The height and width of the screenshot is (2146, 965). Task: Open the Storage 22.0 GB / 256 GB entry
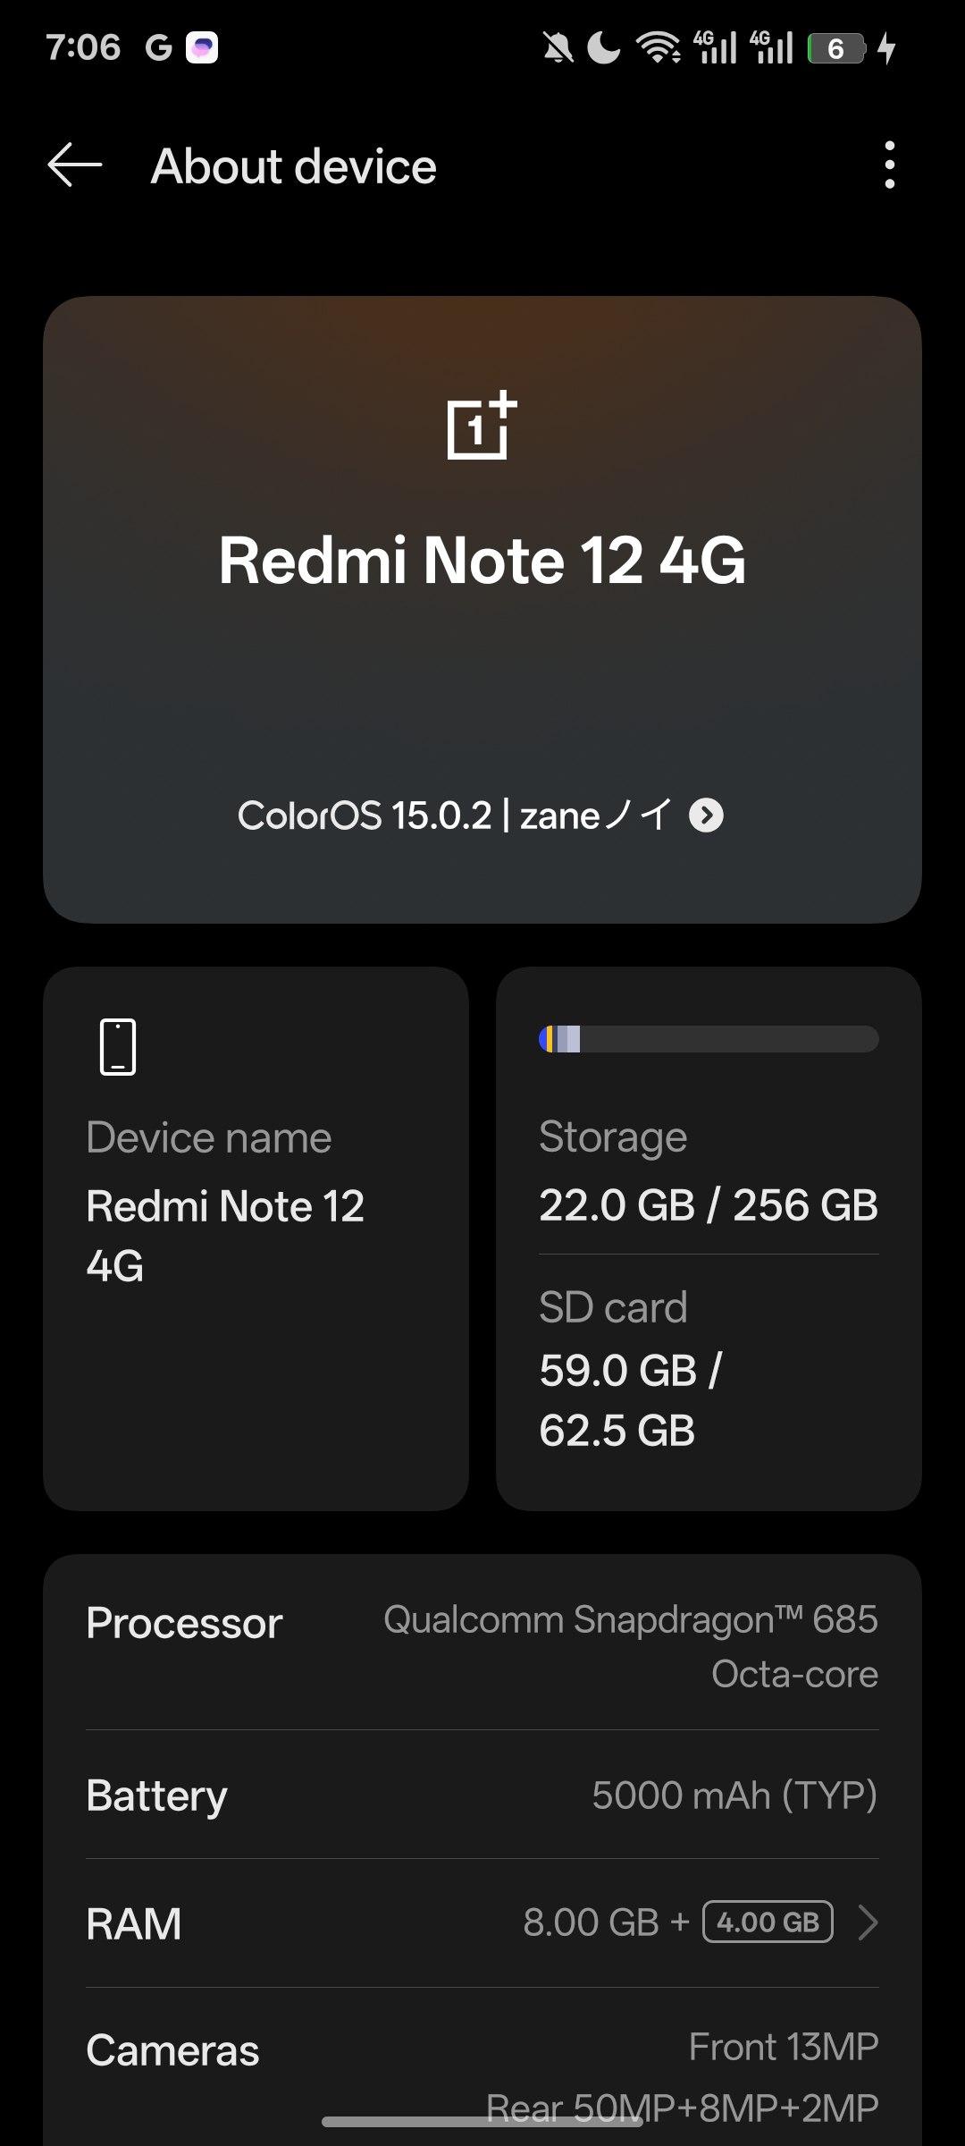tap(708, 1173)
